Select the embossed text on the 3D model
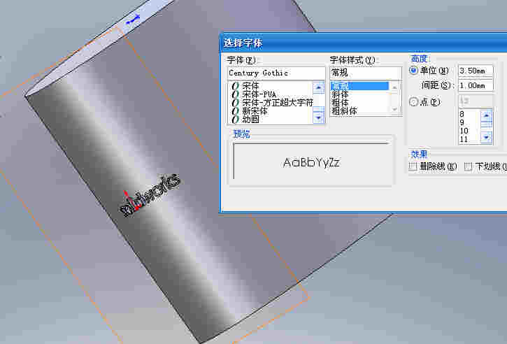 [x=150, y=195]
